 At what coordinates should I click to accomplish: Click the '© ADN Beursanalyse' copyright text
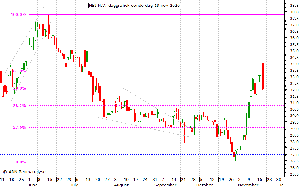[24, 172]
